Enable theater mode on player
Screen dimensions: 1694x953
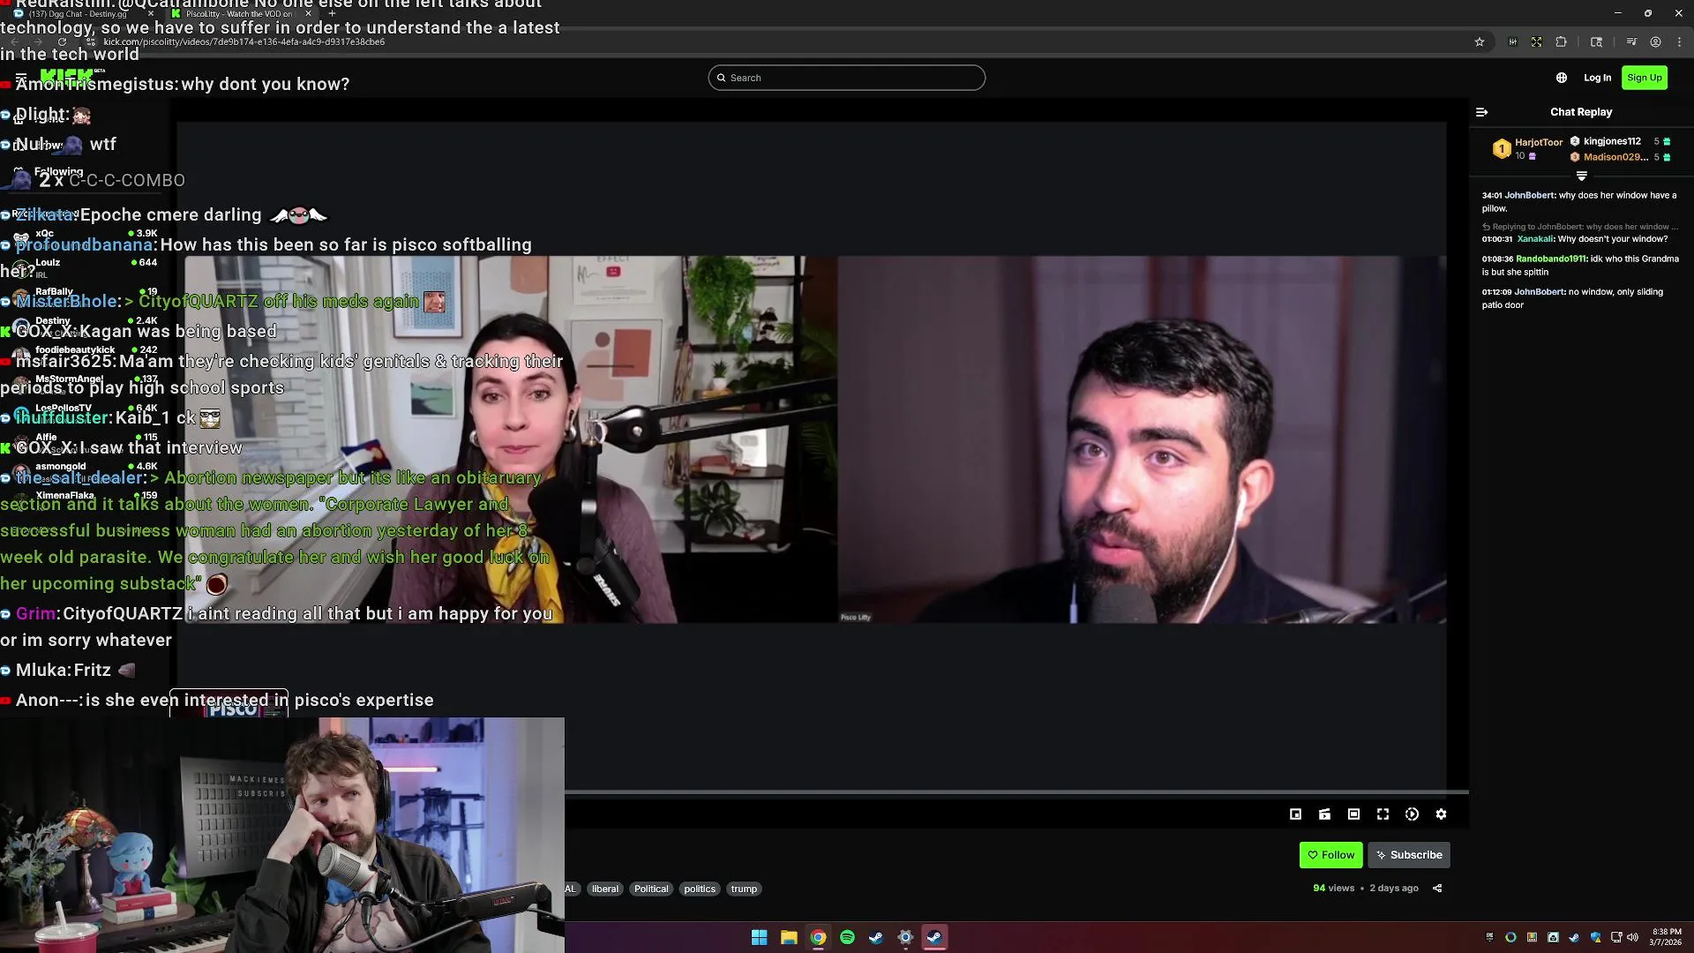(x=1353, y=814)
